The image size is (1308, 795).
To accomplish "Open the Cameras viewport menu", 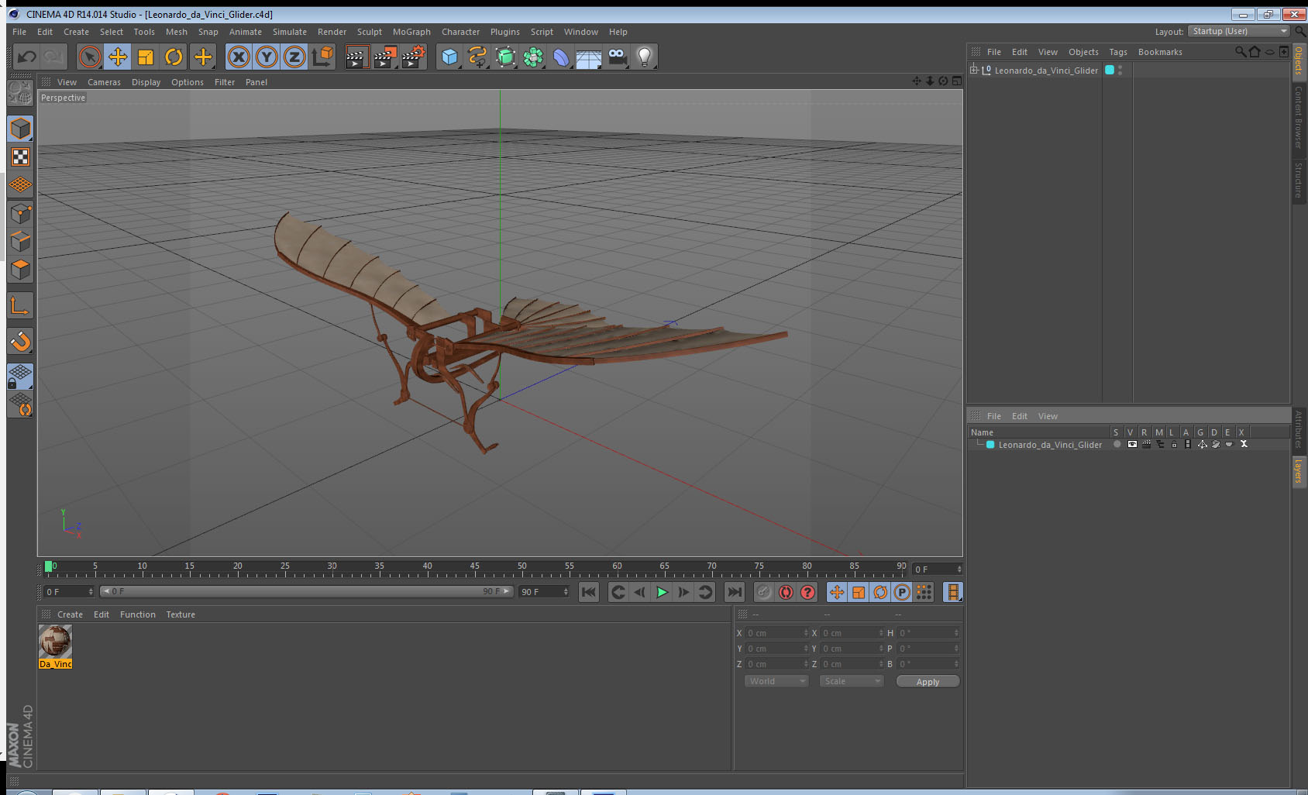I will tap(104, 82).
